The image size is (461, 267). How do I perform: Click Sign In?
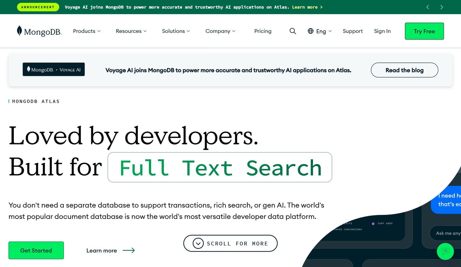tap(382, 31)
